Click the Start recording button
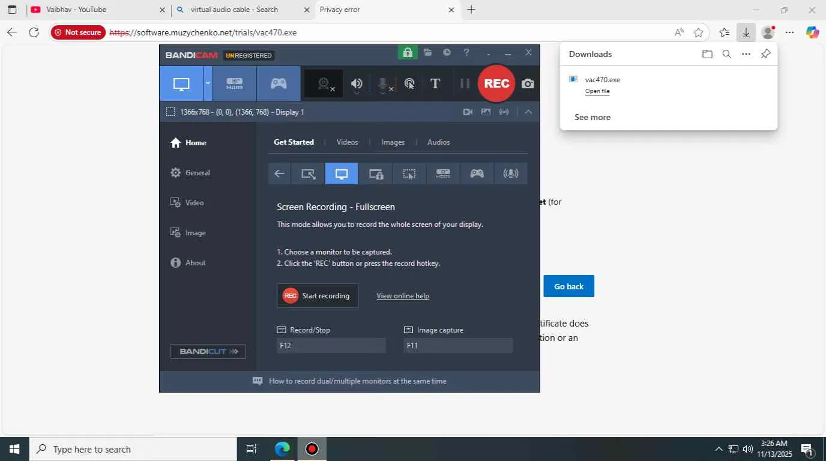The height and width of the screenshot is (461, 826). coord(318,296)
